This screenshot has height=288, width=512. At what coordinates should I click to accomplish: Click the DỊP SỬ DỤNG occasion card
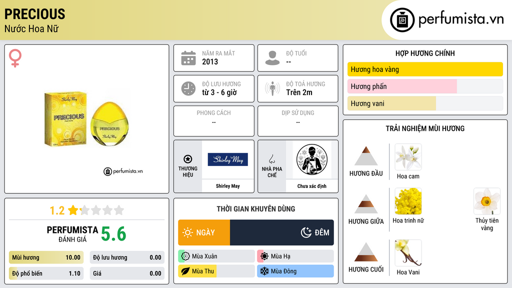298,121
